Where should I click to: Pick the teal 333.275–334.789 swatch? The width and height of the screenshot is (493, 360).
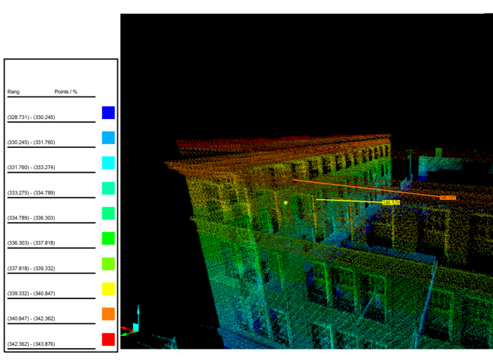108,188
